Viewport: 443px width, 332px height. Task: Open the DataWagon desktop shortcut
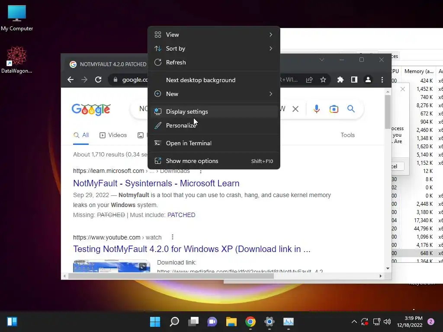(16, 60)
